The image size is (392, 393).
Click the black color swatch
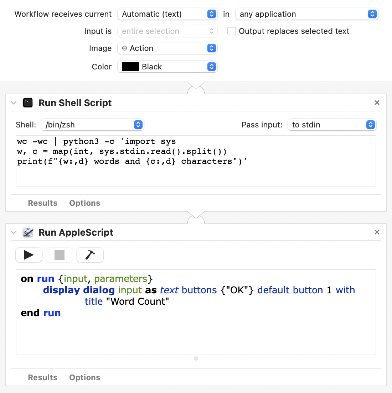[130, 67]
